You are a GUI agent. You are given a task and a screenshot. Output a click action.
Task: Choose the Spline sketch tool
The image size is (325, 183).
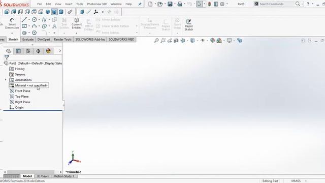click(x=44, y=20)
